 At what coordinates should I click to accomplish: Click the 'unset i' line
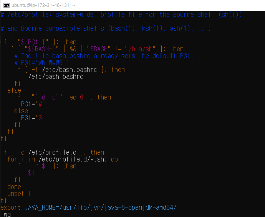pyautogui.click(x=19, y=194)
